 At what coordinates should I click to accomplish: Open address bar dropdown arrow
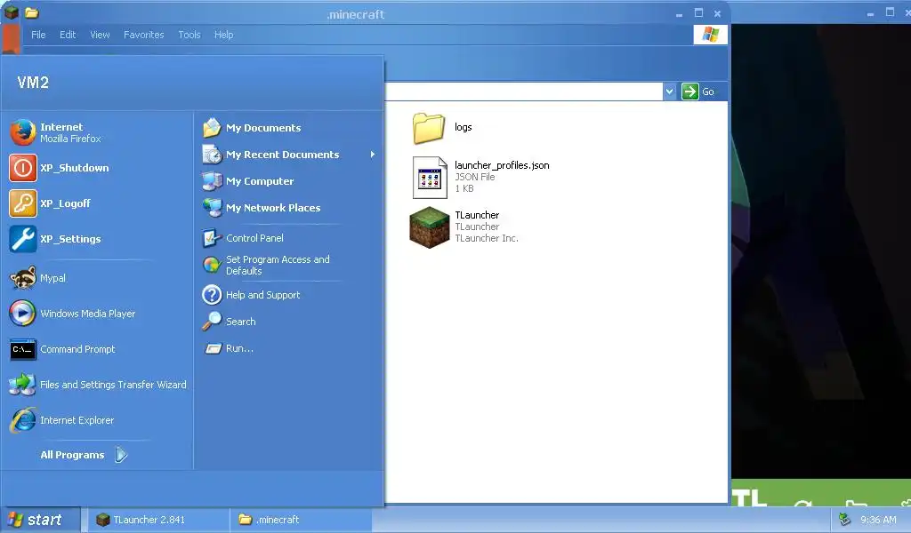click(669, 91)
